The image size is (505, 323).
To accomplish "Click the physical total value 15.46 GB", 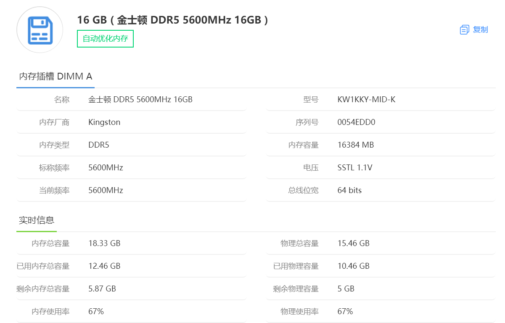I will [353, 244].
